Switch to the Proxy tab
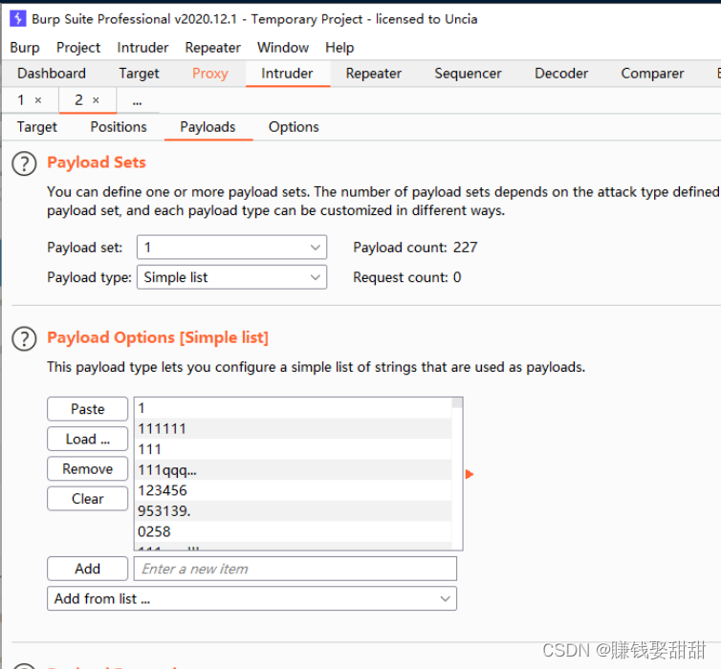721x669 pixels. (210, 73)
